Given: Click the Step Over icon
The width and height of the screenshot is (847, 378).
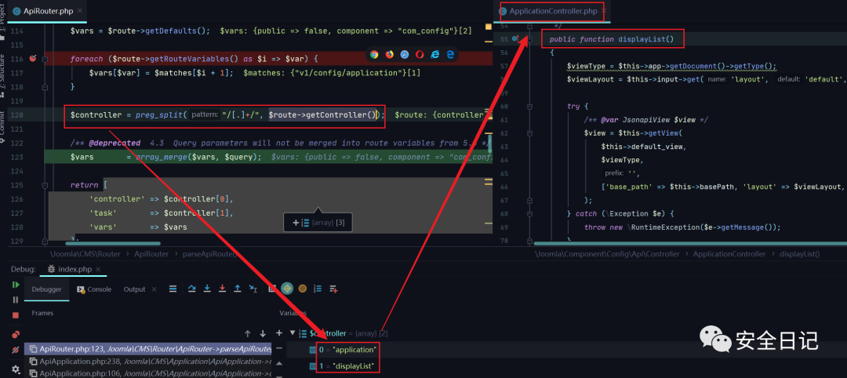Looking at the screenshot, I should [x=192, y=289].
